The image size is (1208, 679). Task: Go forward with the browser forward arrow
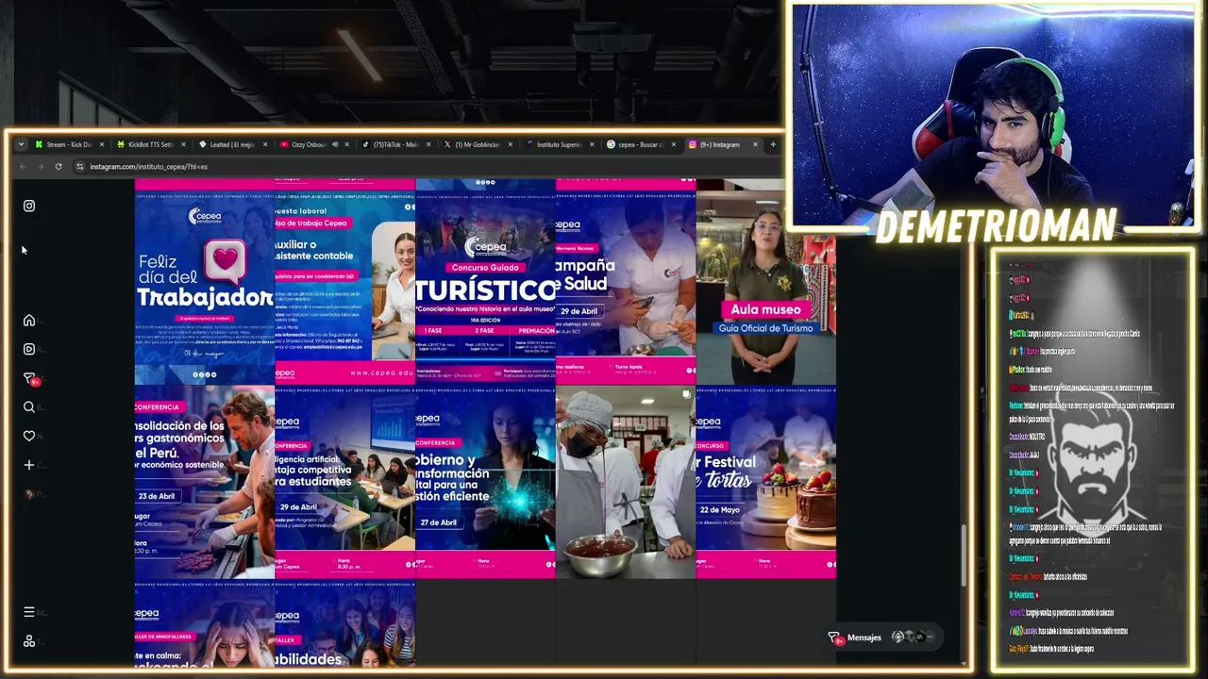coord(41,167)
